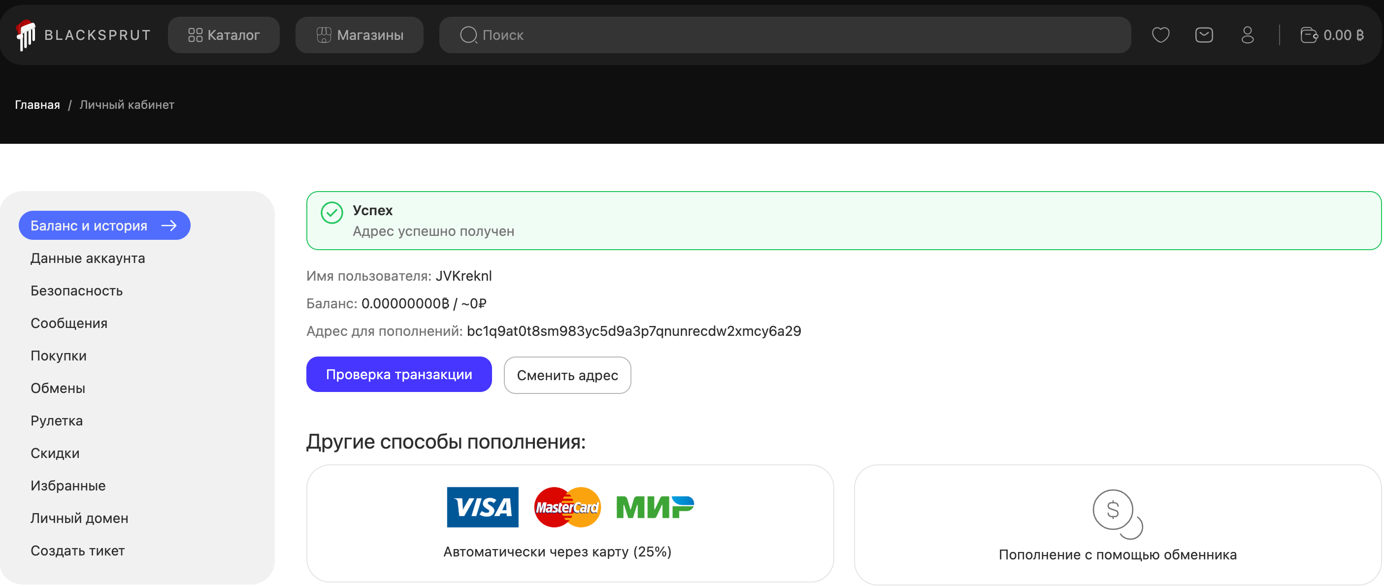Screen dimensions: 1384x586
Task: Click Проверка транзакции button
Action: point(398,374)
